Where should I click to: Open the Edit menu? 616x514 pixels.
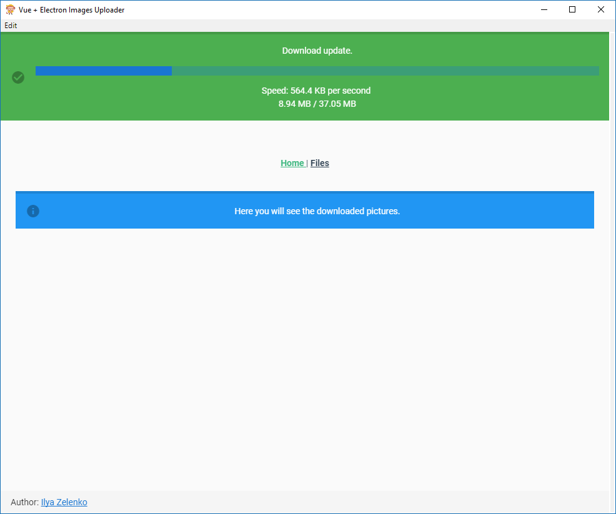(x=11, y=26)
